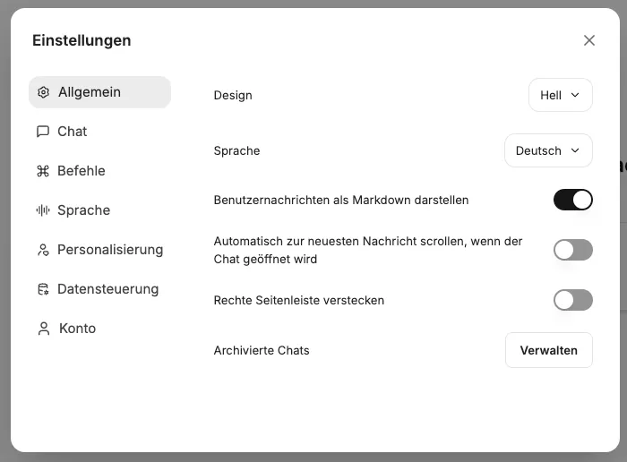Click the gear icon beside Allgemein
This screenshot has width=627, height=462.
[x=43, y=92]
